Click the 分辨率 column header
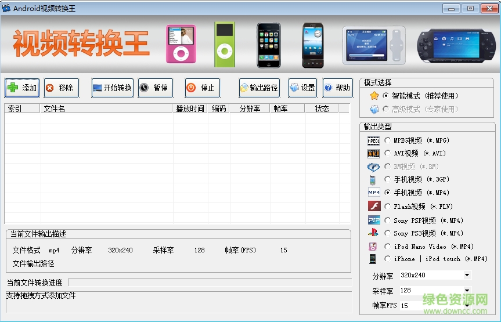 coord(250,108)
